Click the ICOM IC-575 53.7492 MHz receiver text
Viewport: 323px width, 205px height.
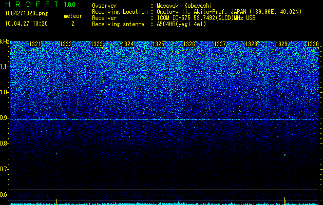pyautogui.click(x=206, y=18)
